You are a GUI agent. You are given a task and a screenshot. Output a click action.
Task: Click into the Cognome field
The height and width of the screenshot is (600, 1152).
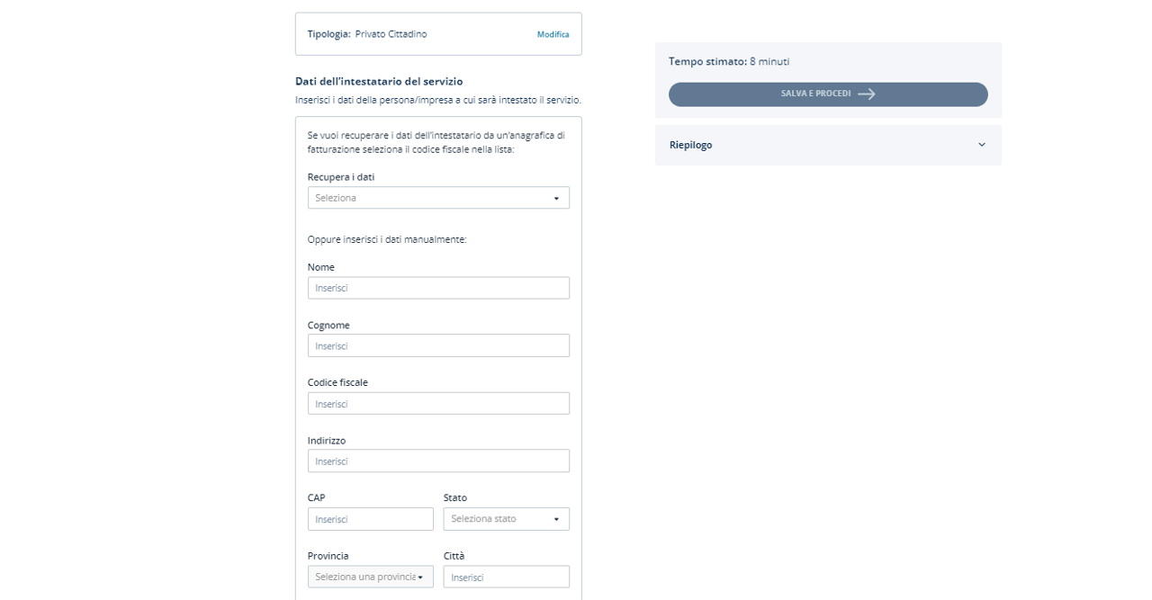(438, 345)
